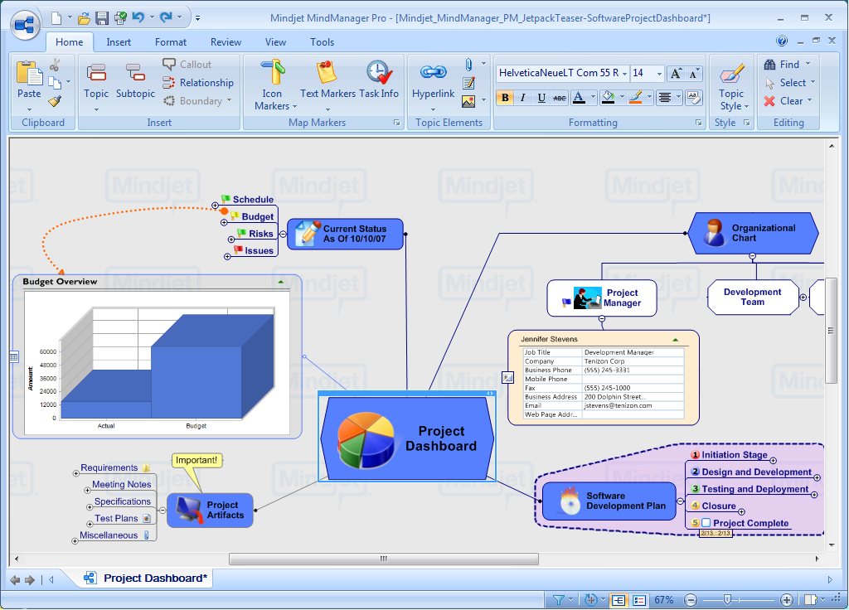Viewport: 849px width, 610px height.
Task: Open the Review ribbon tab
Action: pos(226,42)
